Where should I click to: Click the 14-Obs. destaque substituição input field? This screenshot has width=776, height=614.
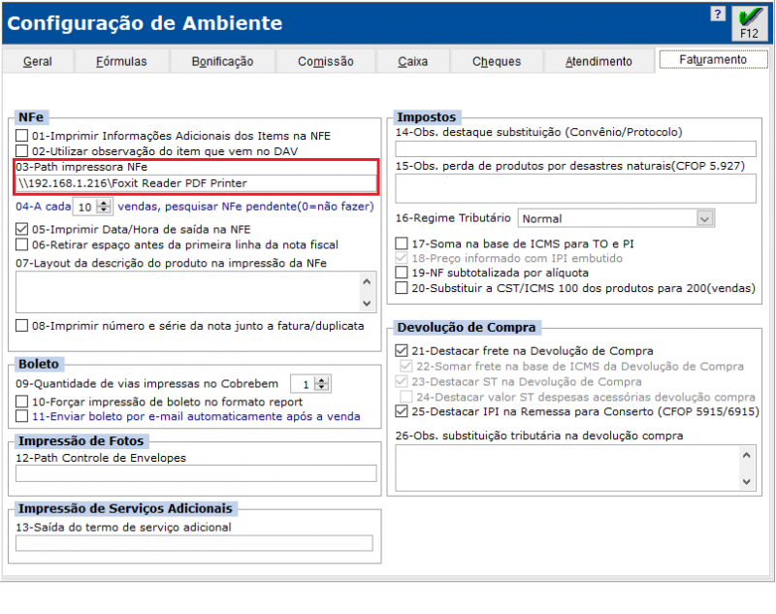[575, 148]
